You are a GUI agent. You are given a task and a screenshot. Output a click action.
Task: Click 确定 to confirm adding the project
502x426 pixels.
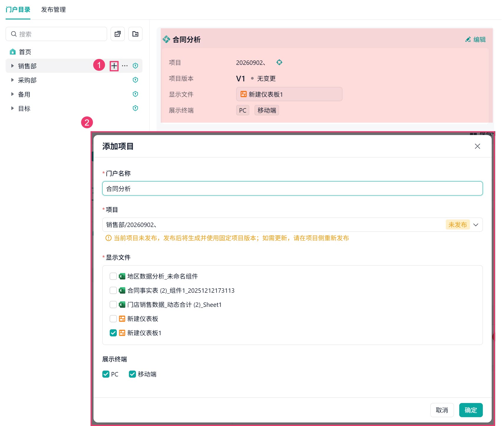(x=471, y=410)
